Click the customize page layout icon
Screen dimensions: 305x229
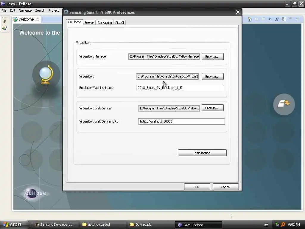tap(284, 19)
